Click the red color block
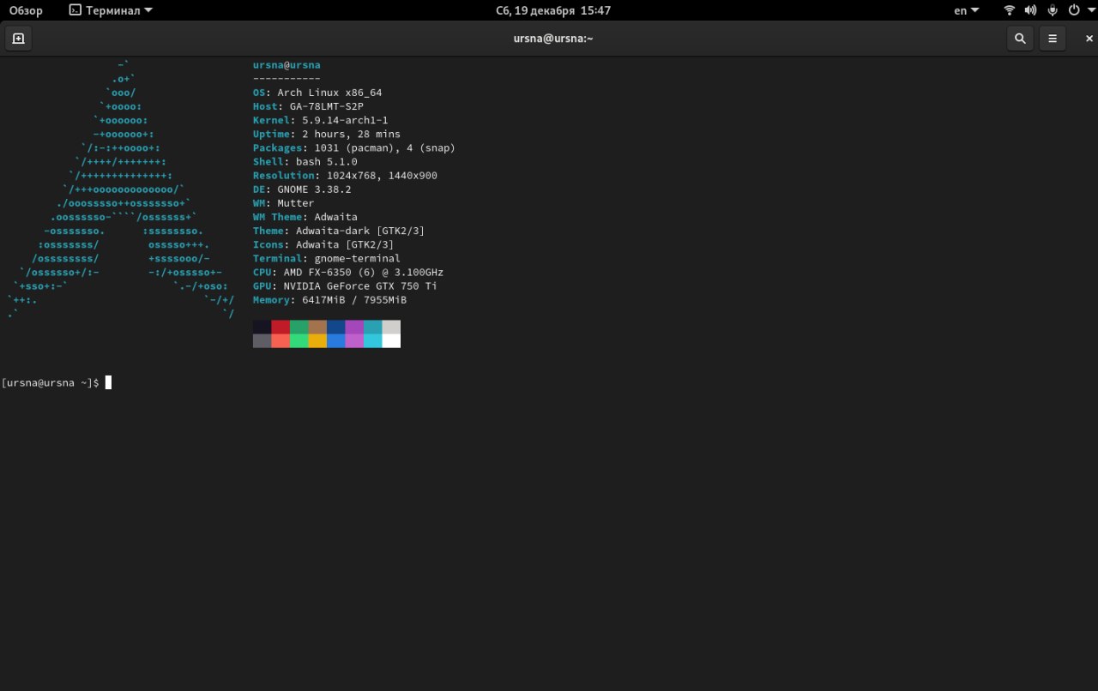Image resolution: width=1098 pixels, height=691 pixels. [x=281, y=327]
